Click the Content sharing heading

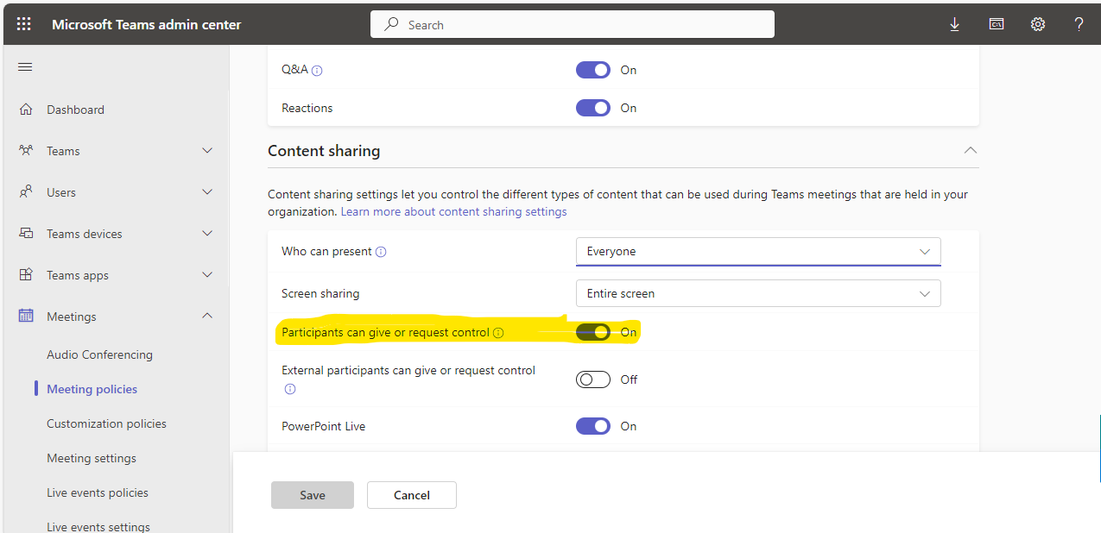pyautogui.click(x=324, y=151)
